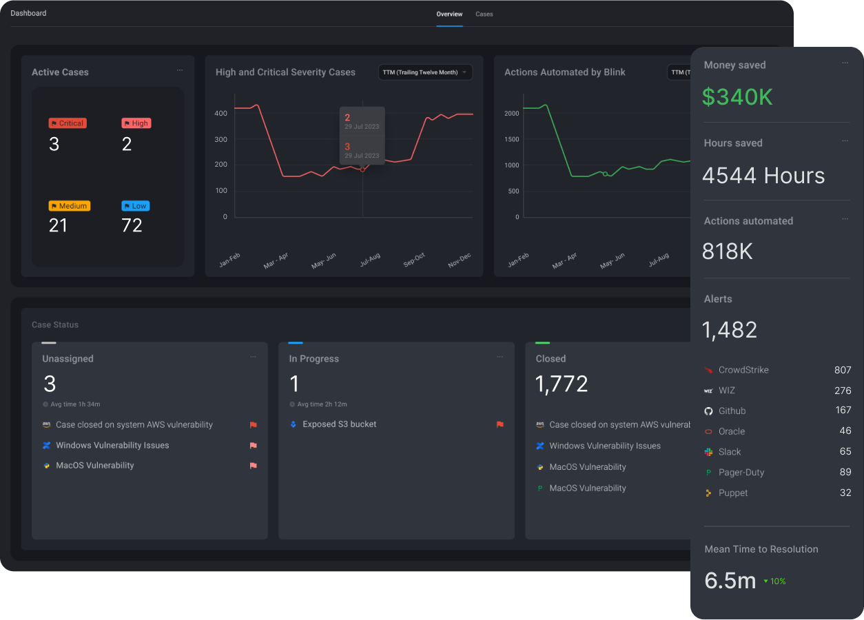Select the blue Low severity color badge
Viewport: 864px width, 620px height.
[x=135, y=205]
